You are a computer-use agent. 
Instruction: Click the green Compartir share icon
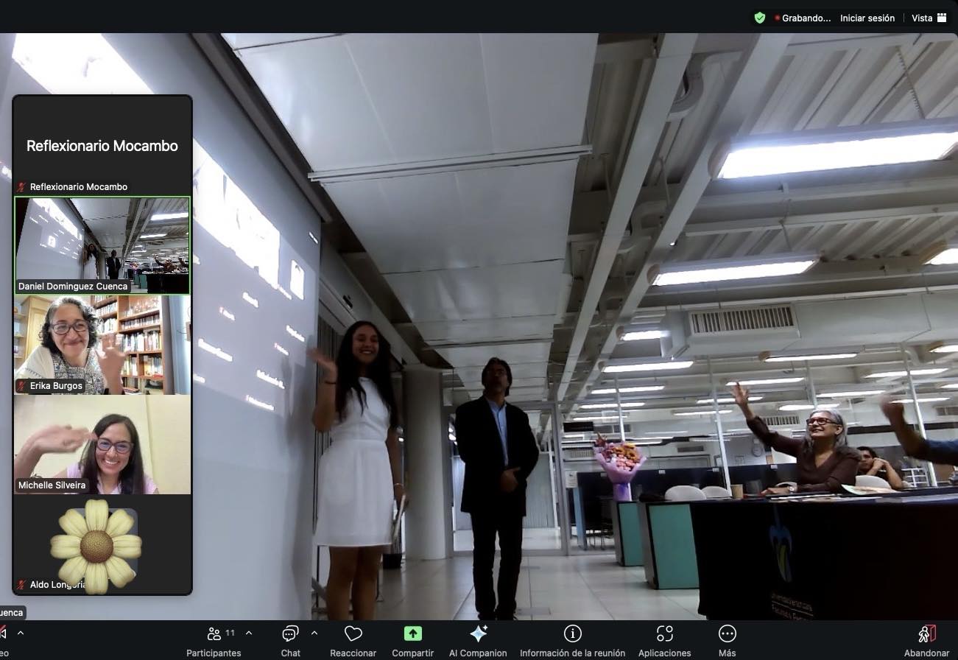[x=412, y=635]
